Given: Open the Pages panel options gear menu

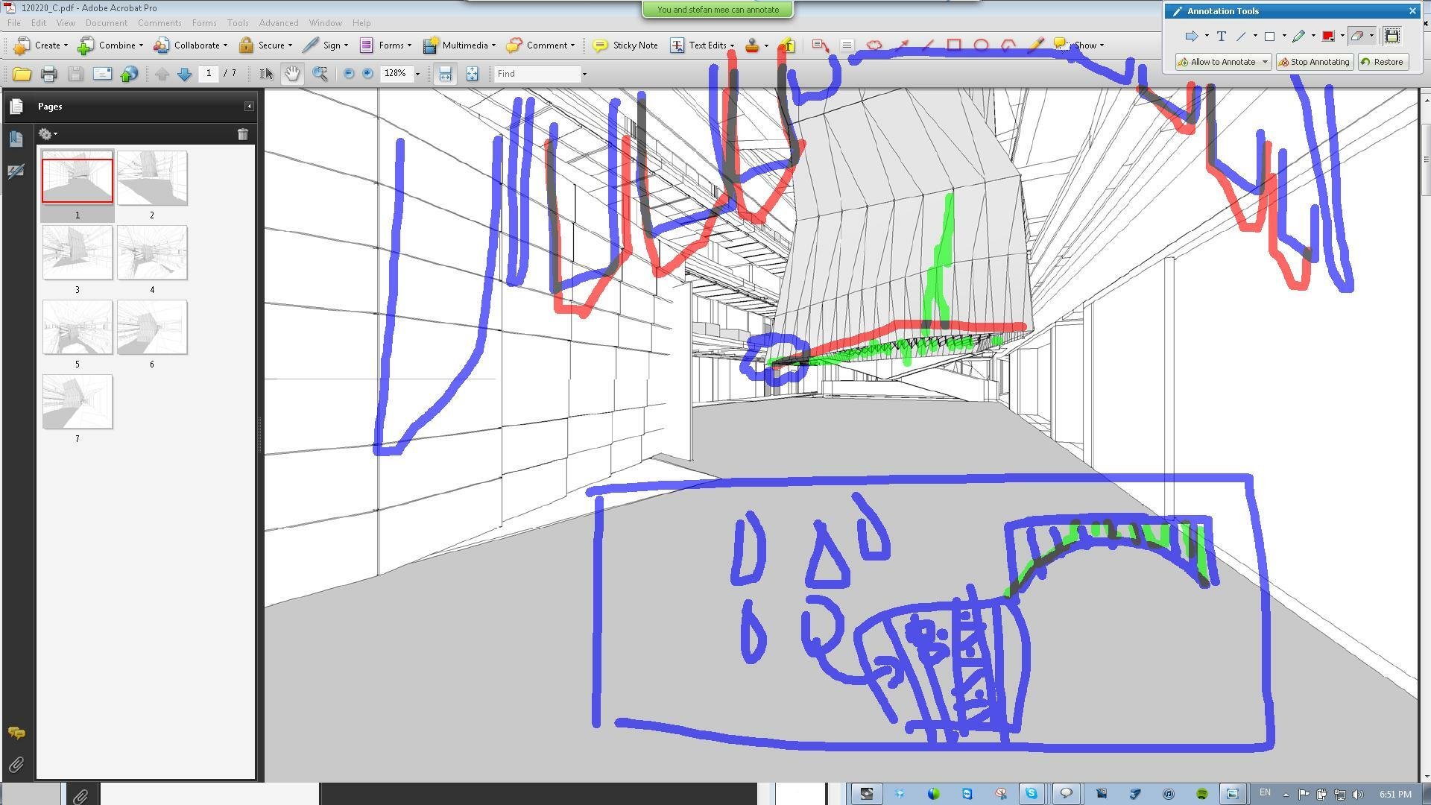Looking at the screenshot, I should point(48,134).
